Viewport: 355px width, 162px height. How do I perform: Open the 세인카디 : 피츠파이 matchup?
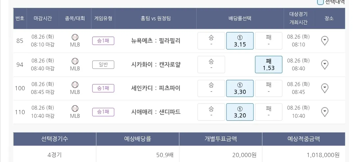click(x=156, y=88)
